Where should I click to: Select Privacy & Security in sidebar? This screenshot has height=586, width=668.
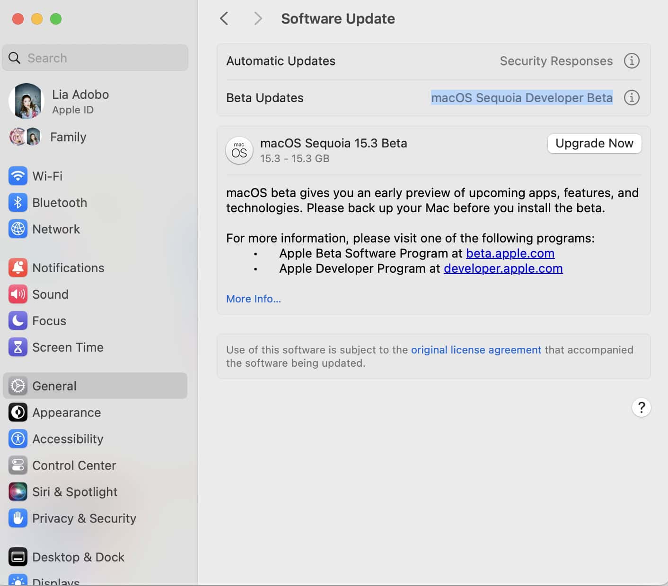coord(84,518)
